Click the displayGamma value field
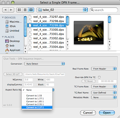The image size is (120, 118). (x=28, y=84)
